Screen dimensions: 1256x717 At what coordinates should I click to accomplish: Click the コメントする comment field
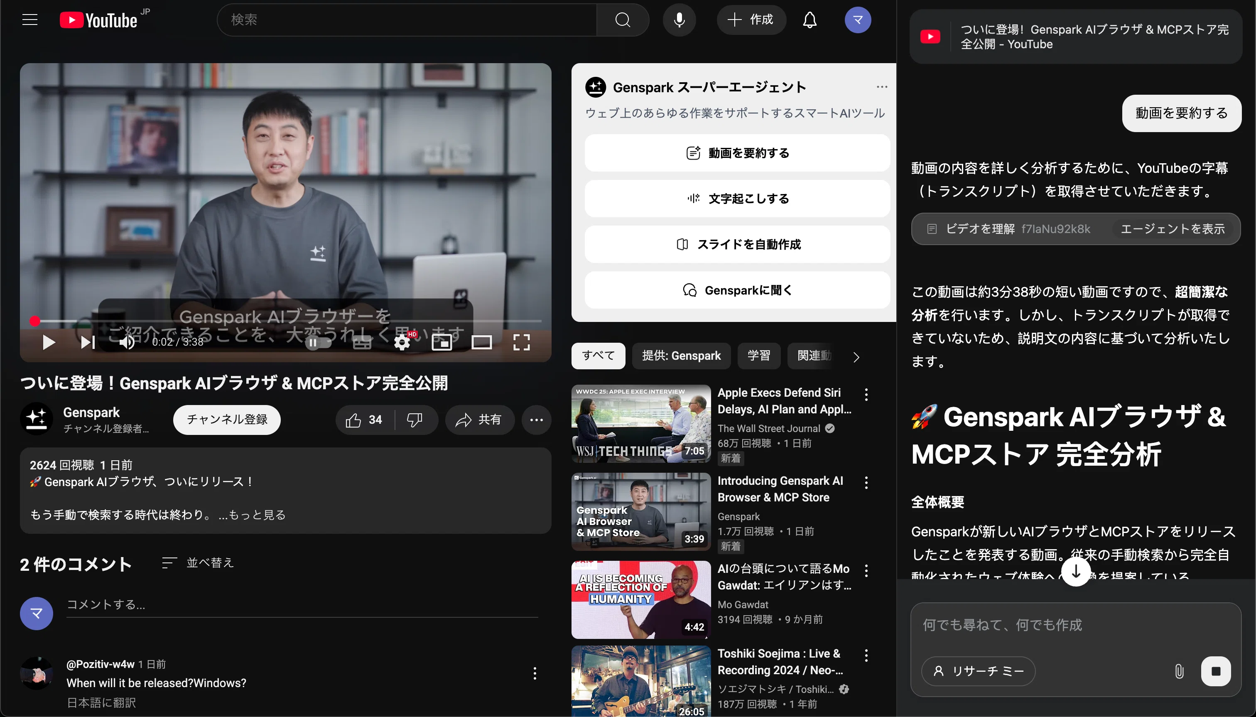[302, 605]
